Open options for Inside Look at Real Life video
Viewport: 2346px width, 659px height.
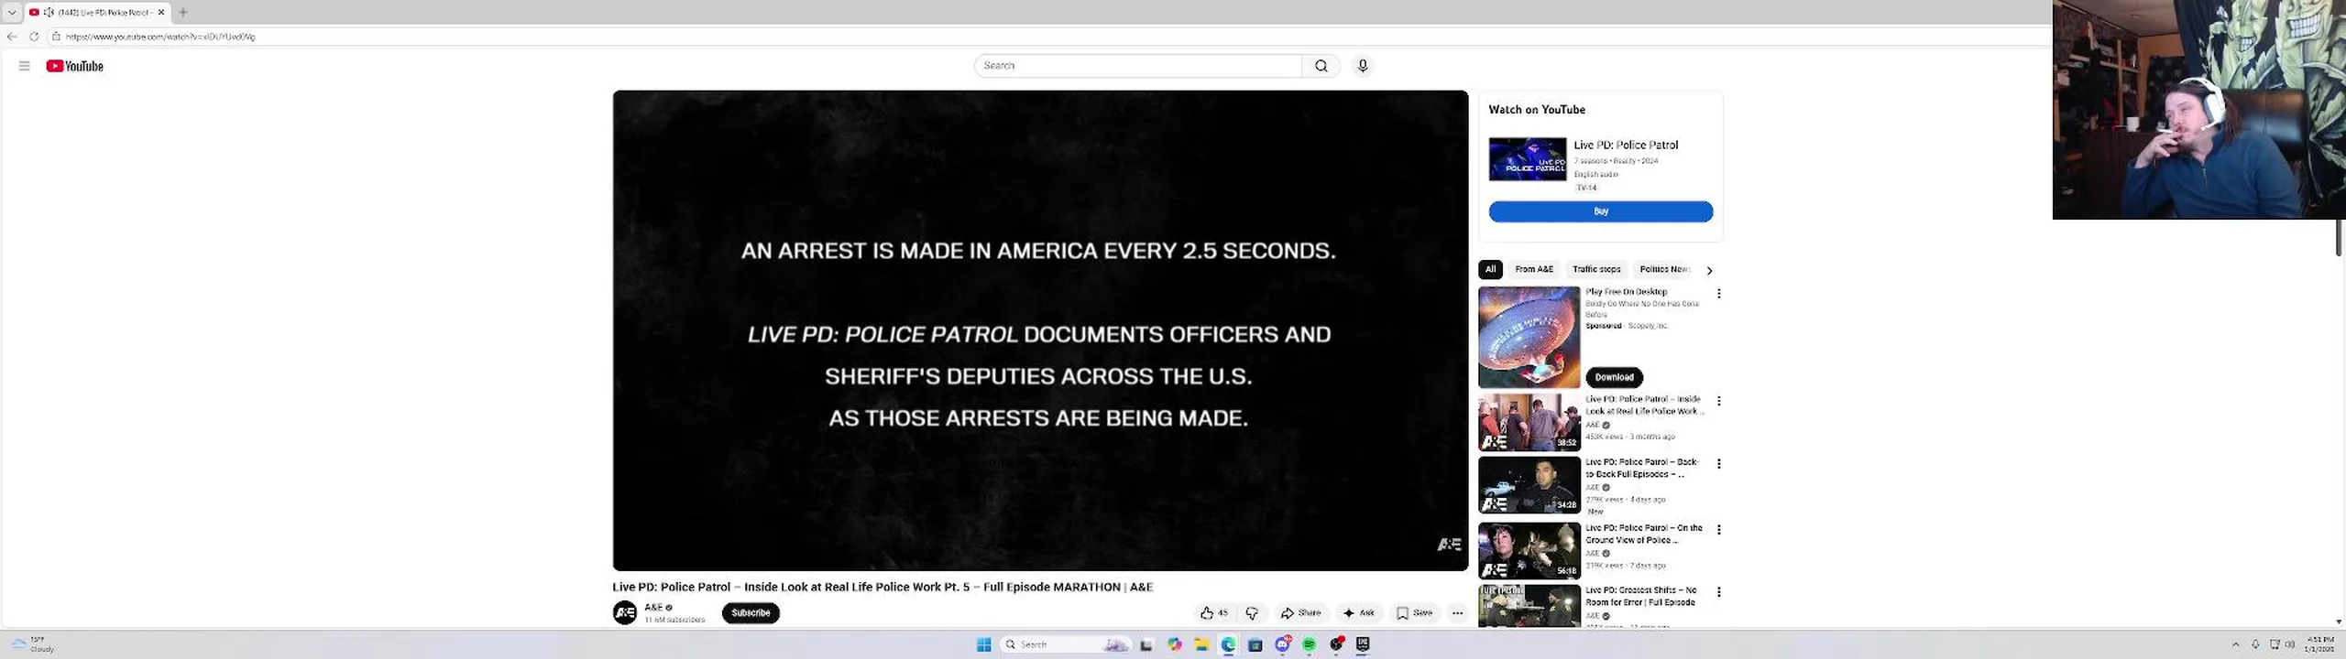coord(1718,401)
